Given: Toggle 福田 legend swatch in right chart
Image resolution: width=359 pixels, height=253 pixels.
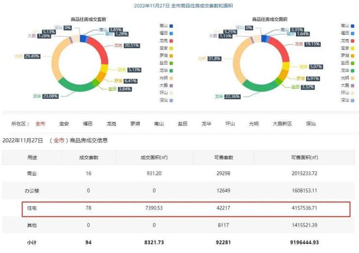Looking at the screenshot, I should tap(353, 33).
